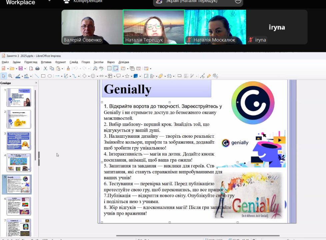
Task: Click the Clone Formatting paintbrush icon
Action: point(68,68)
